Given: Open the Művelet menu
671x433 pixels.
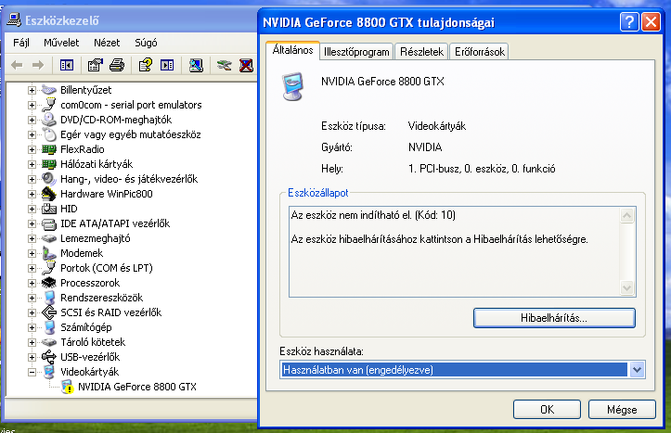Looking at the screenshot, I should coord(61,43).
